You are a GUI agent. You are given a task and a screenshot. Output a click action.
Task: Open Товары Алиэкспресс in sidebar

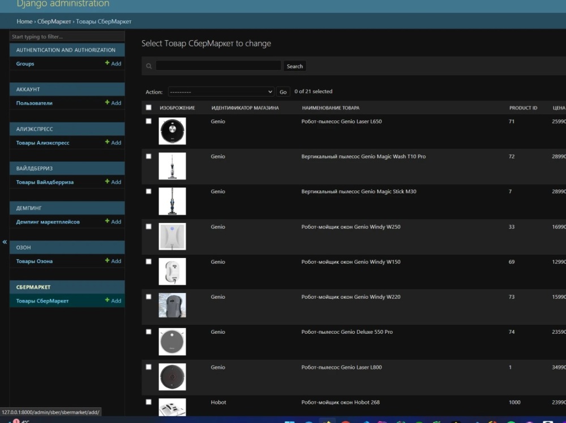coord(42,143)
